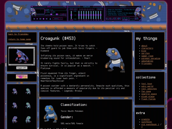Click the bottom-row teal shiny Croagunk sprite
This screenshot has width=172, height=129.
[28, 119]
